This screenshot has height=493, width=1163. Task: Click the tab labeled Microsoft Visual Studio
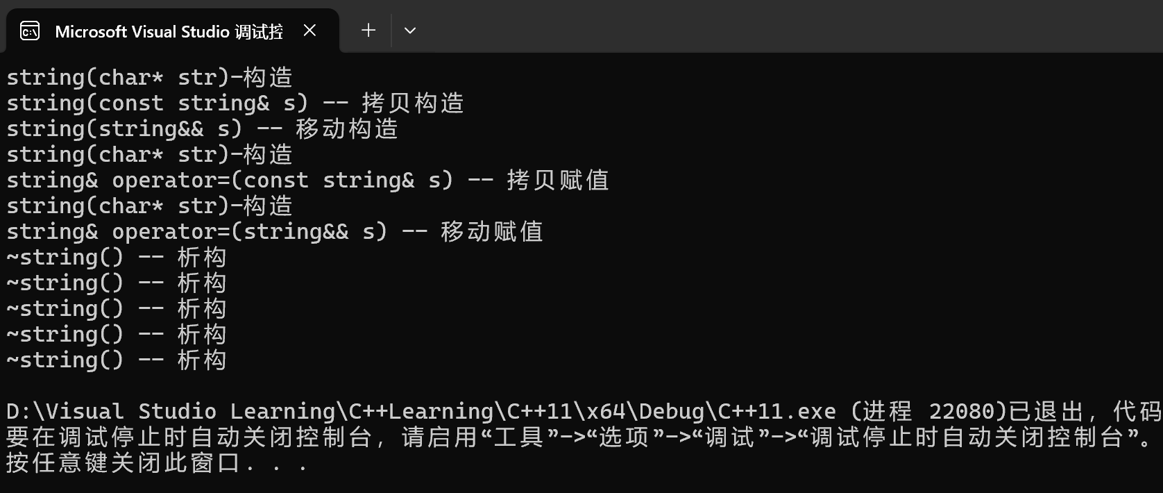point(167,31)
